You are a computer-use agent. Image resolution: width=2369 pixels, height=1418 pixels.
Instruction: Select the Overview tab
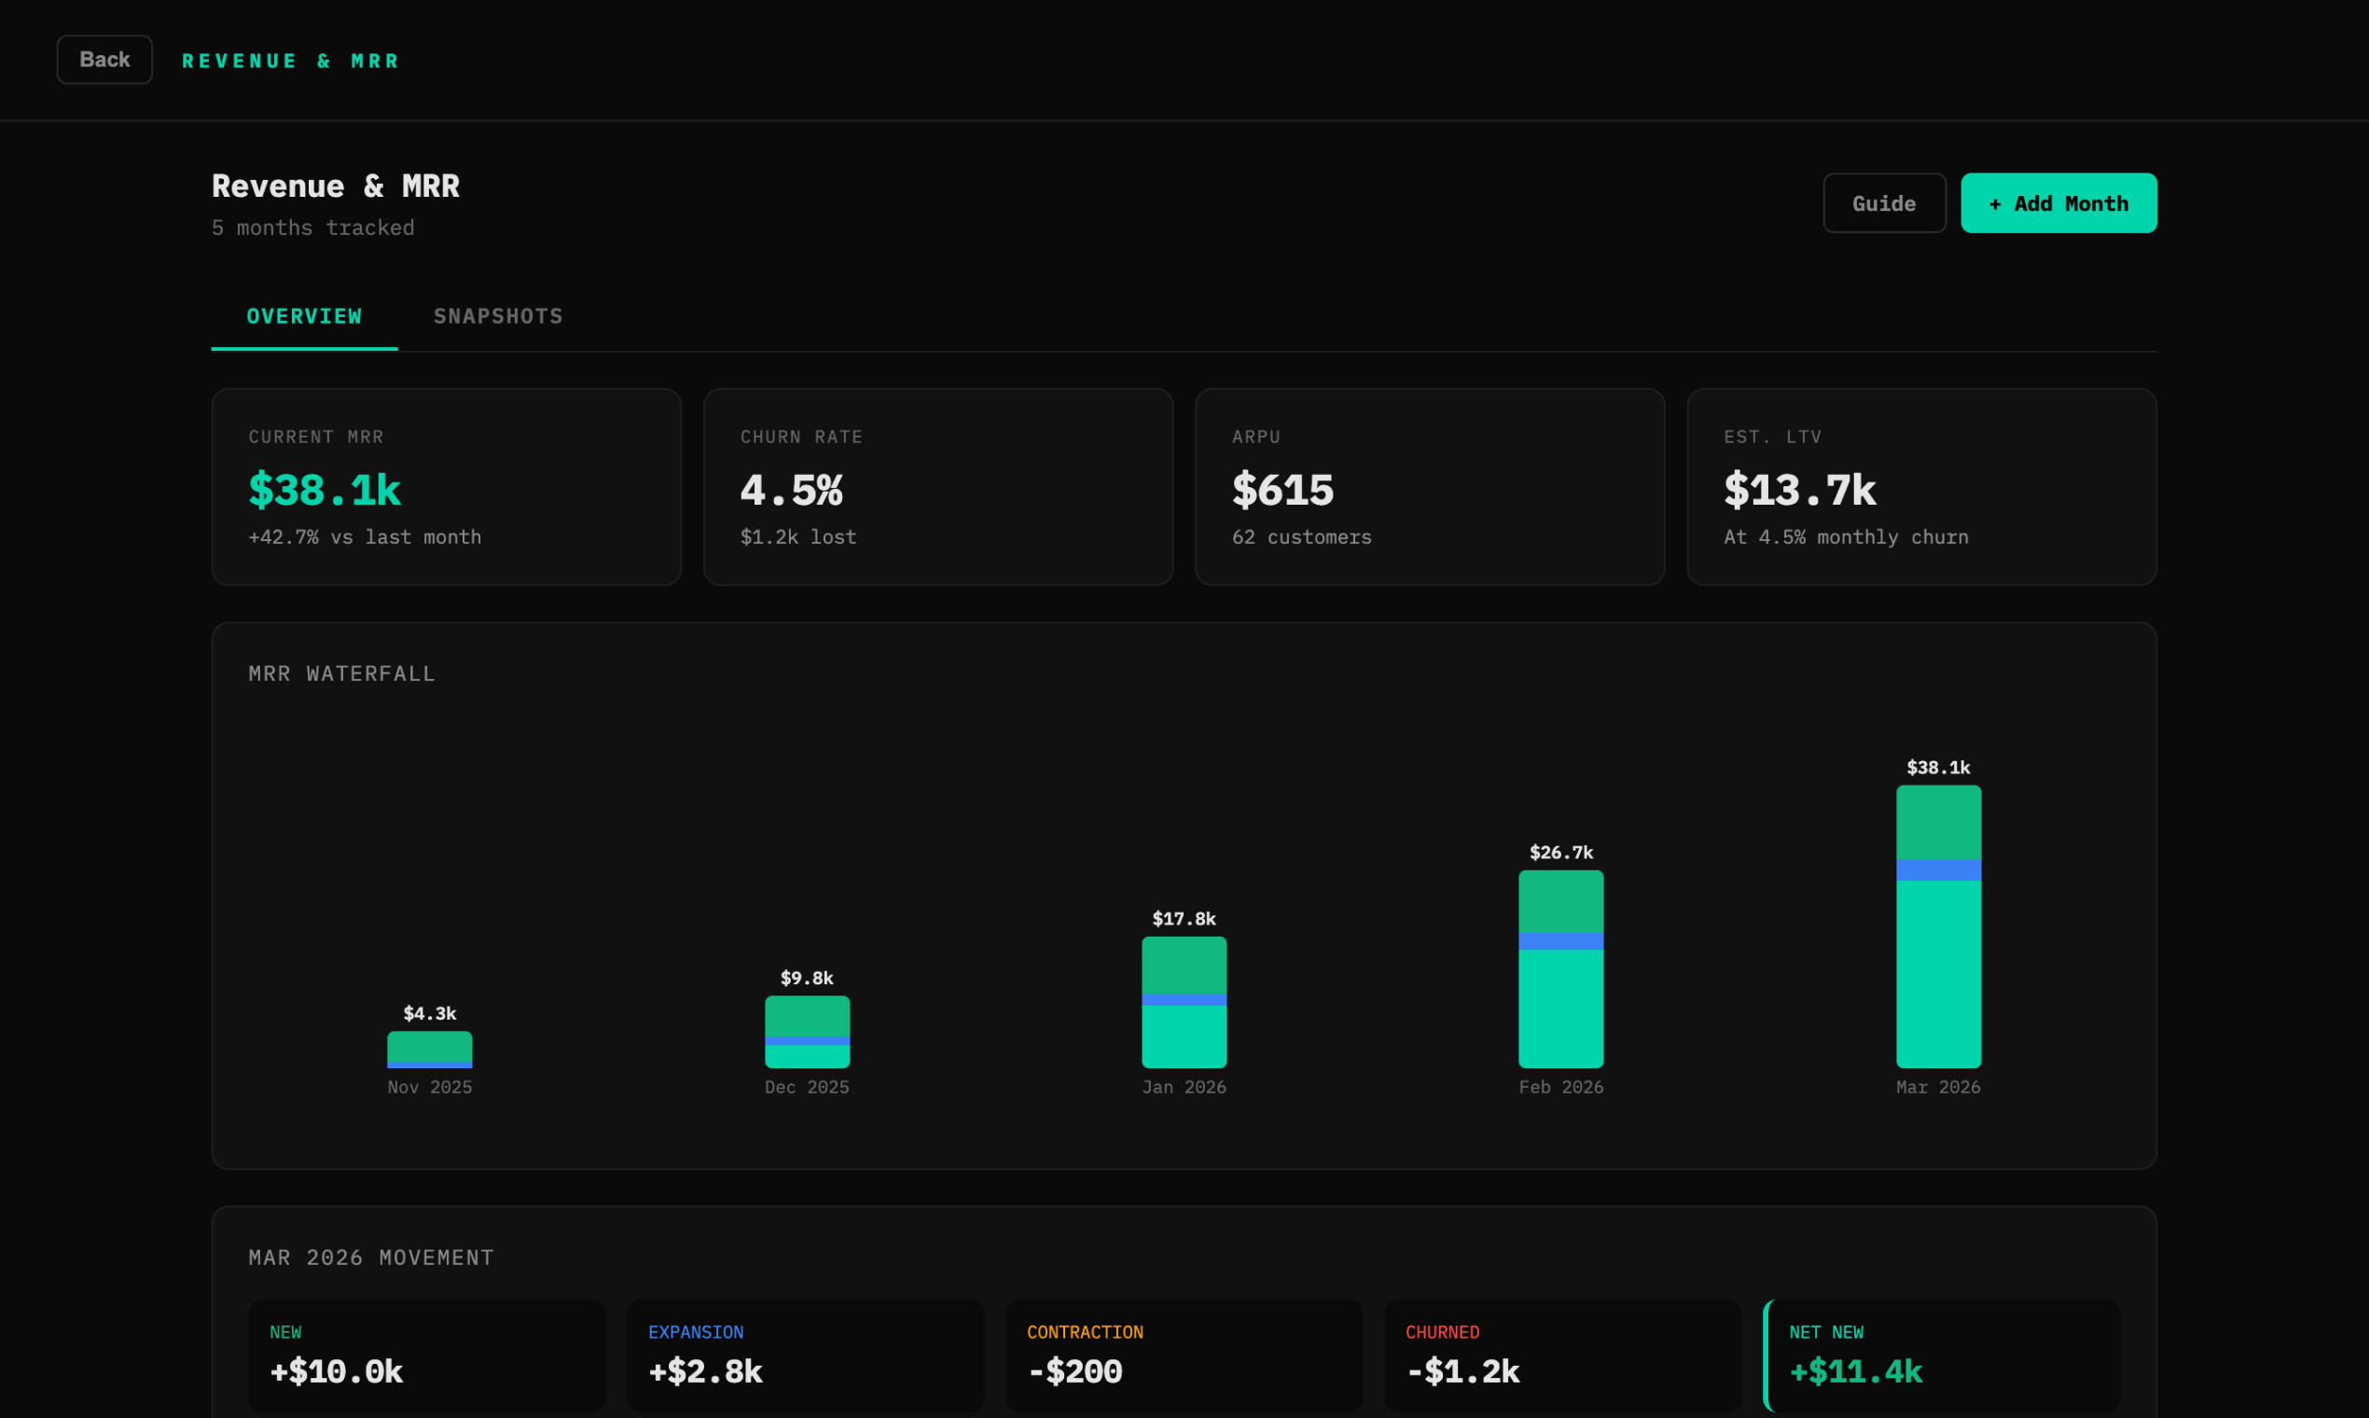[304, 316]
